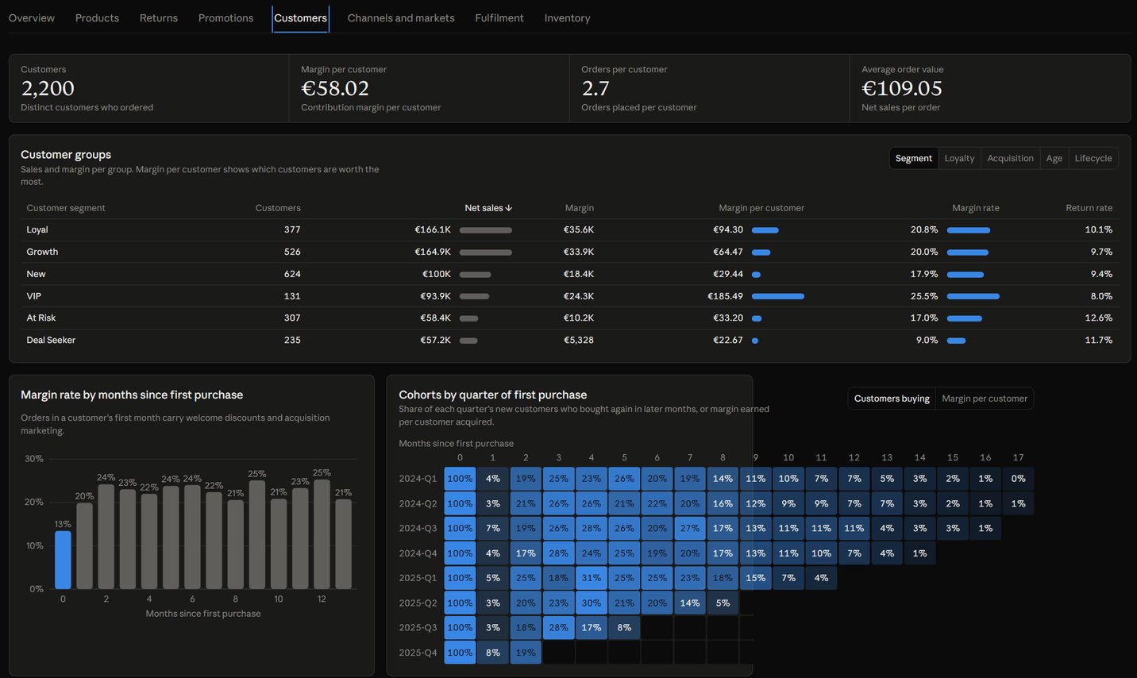Click the month 12 bar showing 25%
Viewport: 1137px width, 678px height.
pyautogui.click(x=322, y=534)
